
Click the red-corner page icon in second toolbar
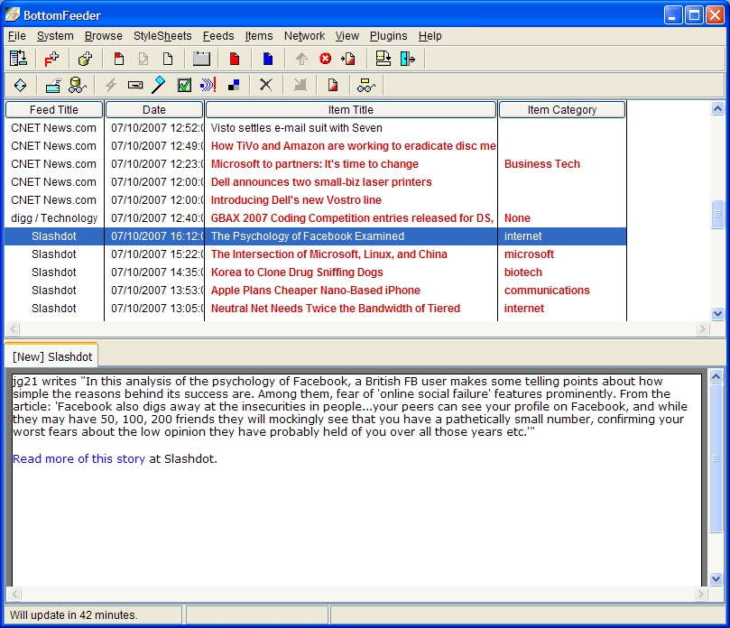coord(333,85)
